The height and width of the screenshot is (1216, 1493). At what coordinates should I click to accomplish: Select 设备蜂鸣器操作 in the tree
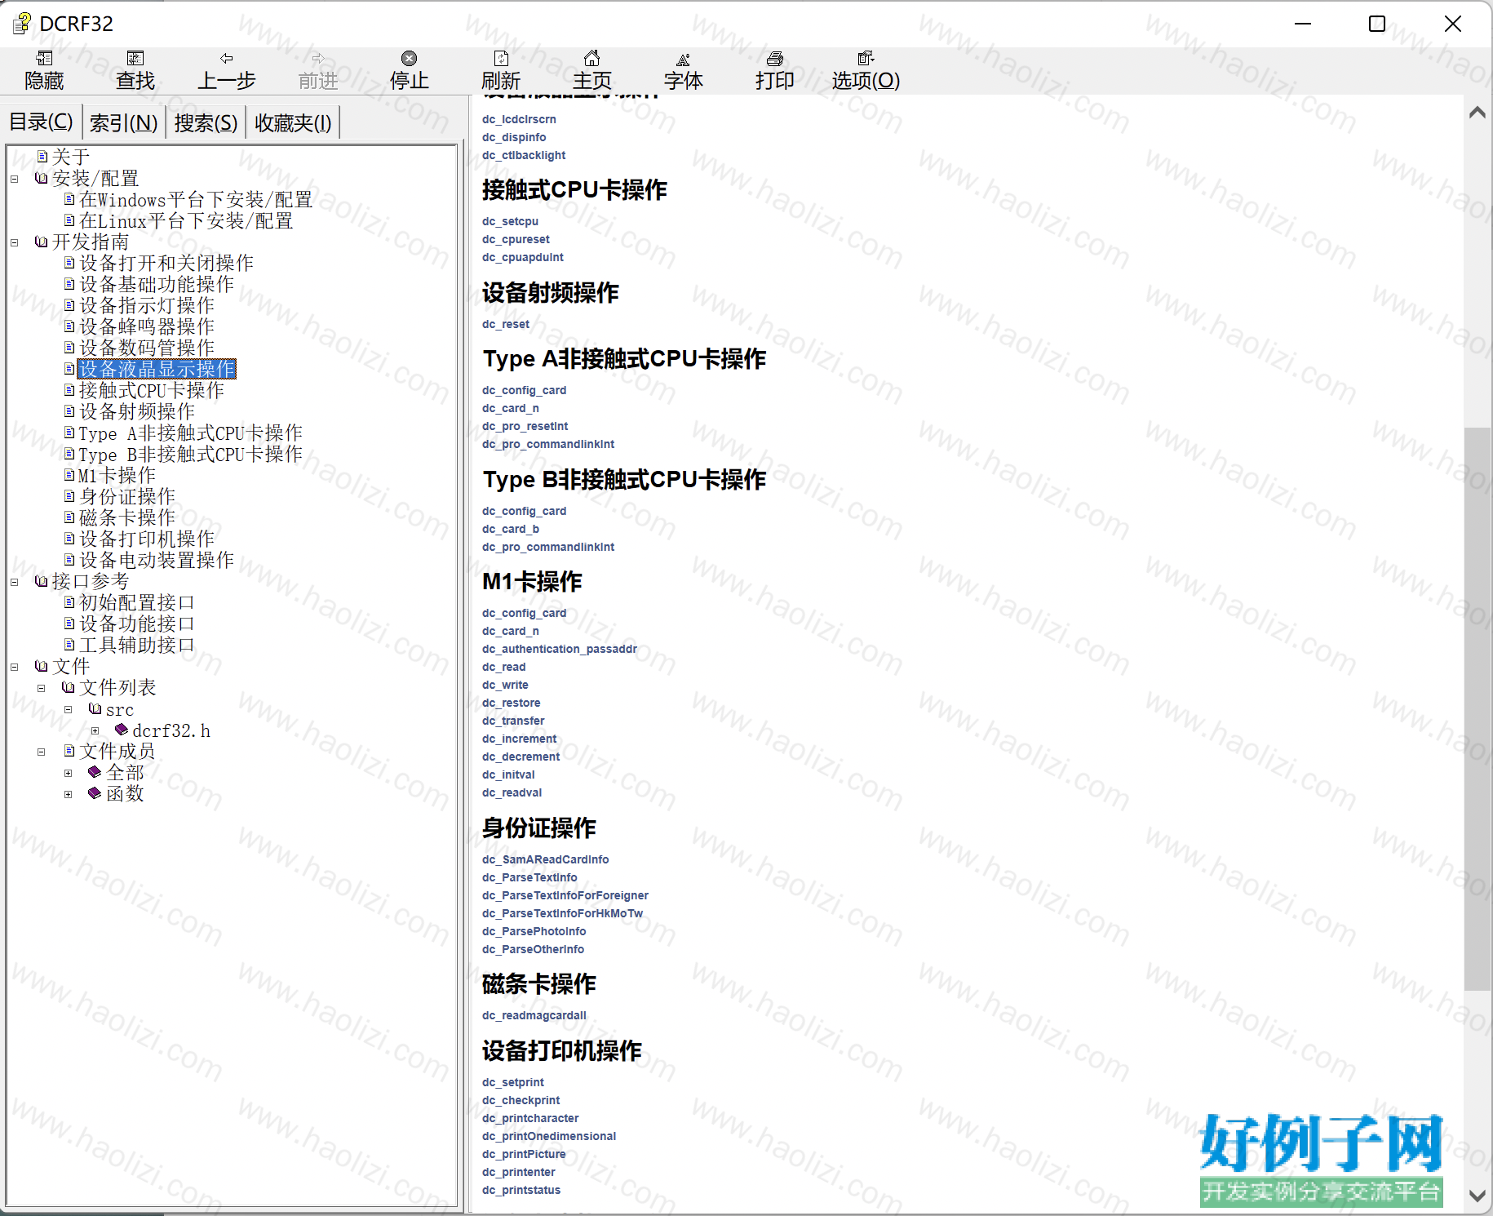click(147, 326)
